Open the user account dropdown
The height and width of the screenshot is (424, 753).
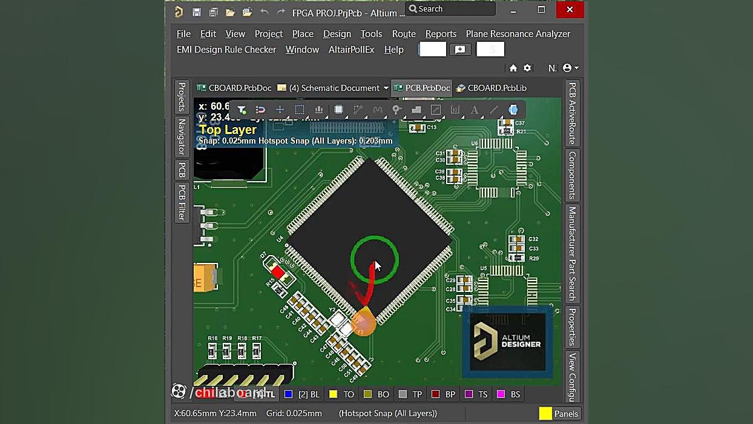pyautogui.click(x=570, y=68)
